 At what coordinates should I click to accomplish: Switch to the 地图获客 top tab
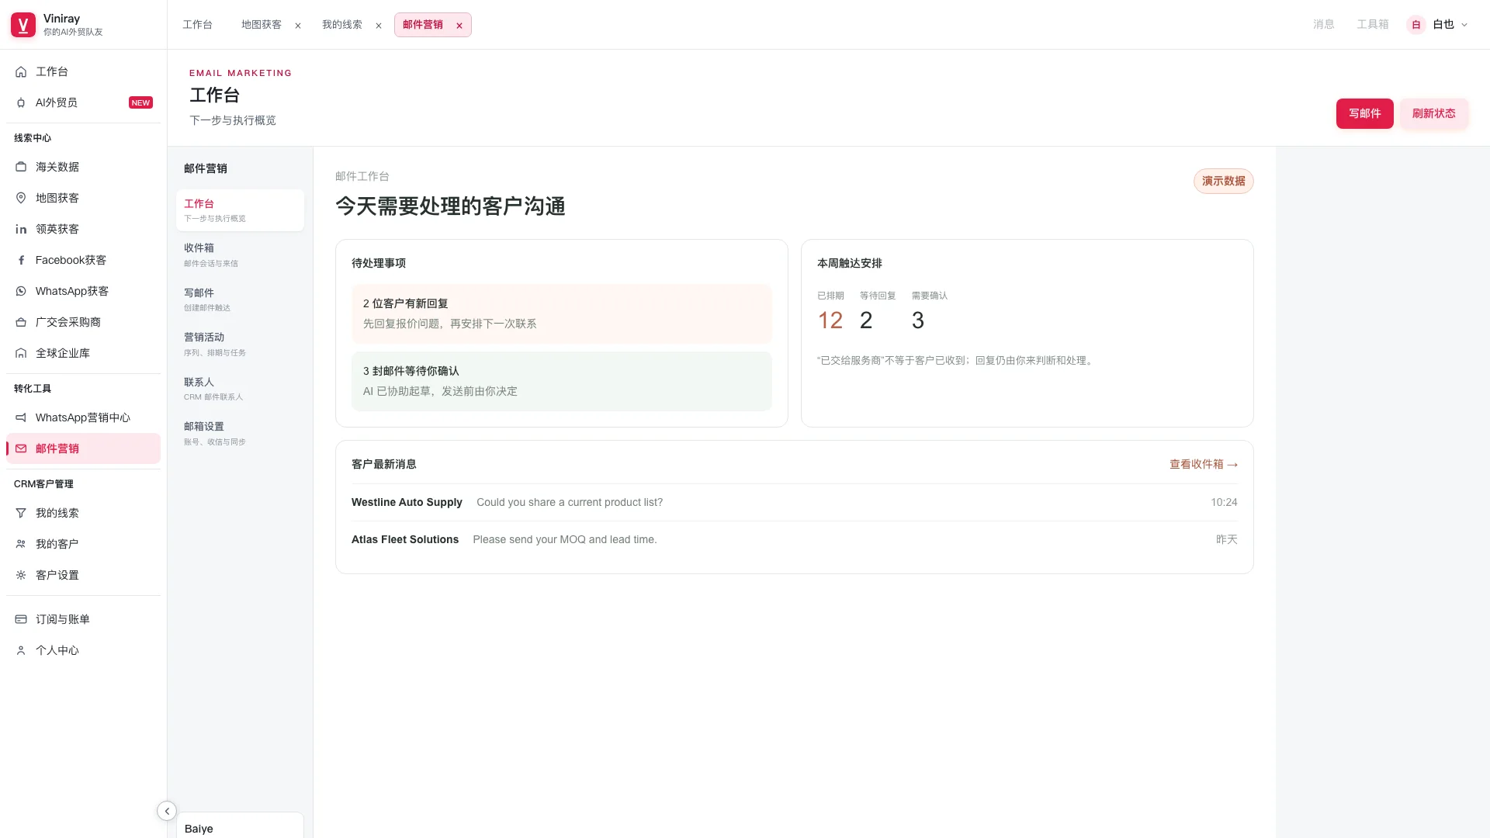point(262,25)
